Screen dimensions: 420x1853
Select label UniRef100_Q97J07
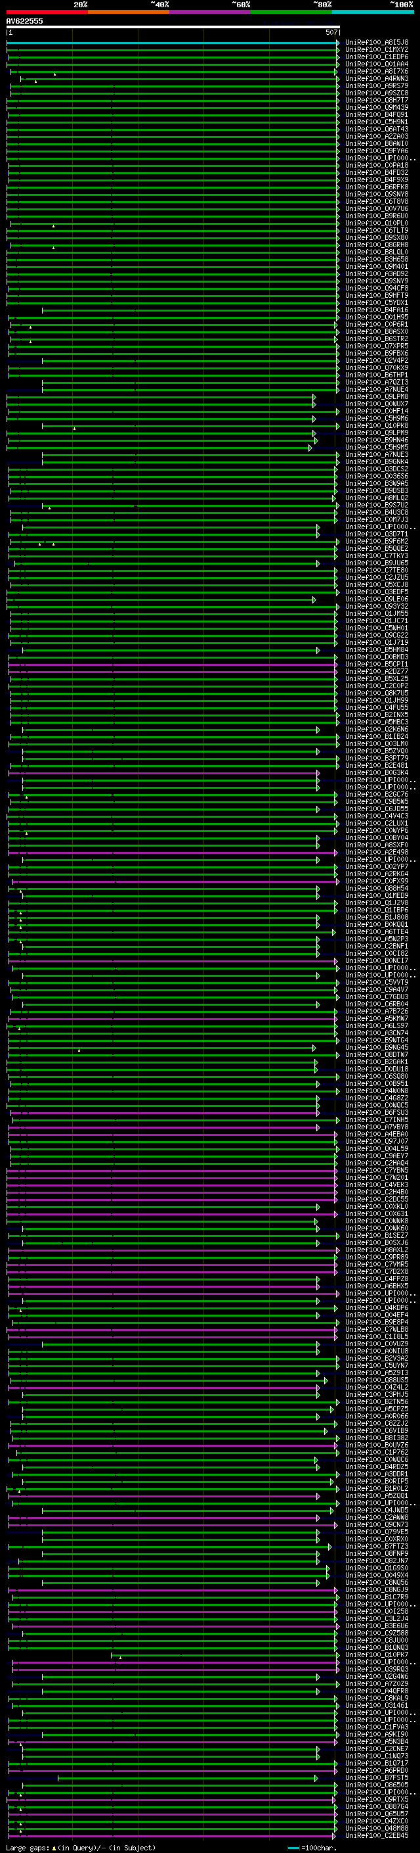376,1142
